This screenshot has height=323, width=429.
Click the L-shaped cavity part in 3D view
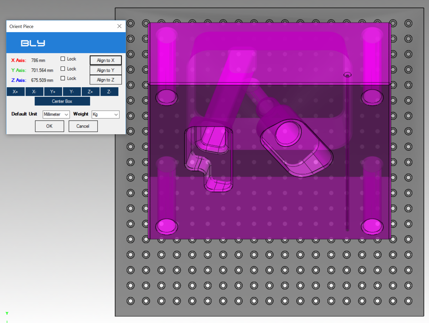coord(209,159)
